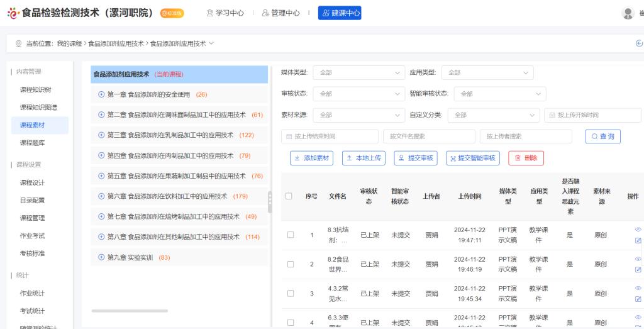Viewport: 644px width, 329px height.
Task: Check the checkbox for row 1 file
Action: tap(290, 235)
